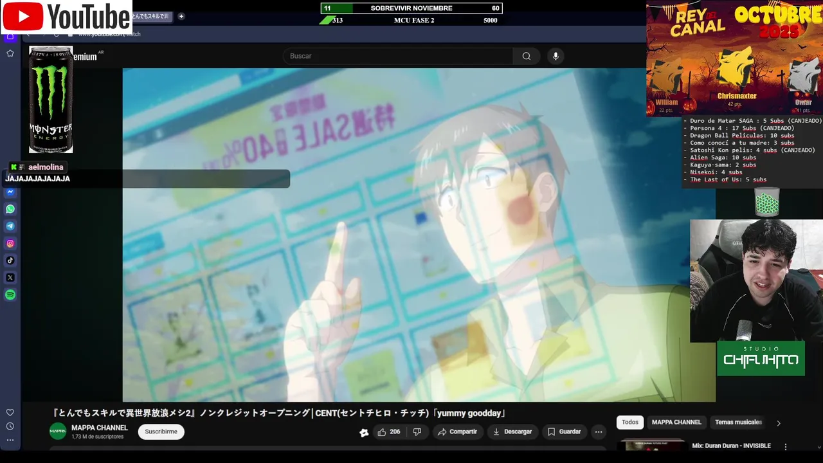Click the anime video player area
The height and width of the screenshot is (463, 823).
coord(419,235)
